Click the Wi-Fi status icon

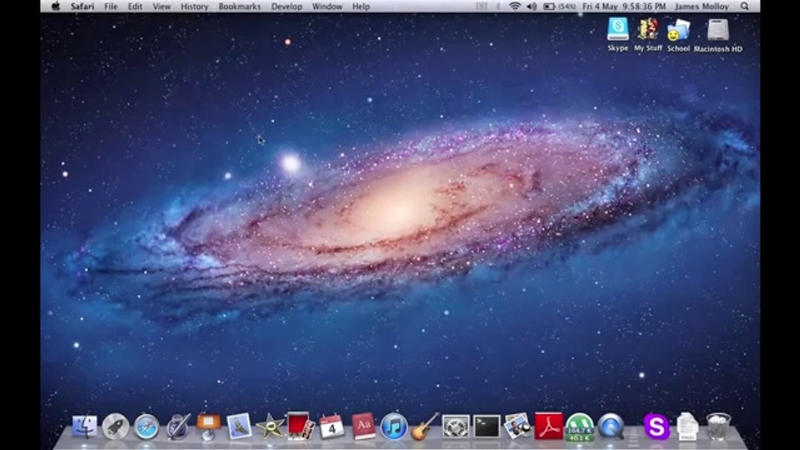(x=515, y=6)
